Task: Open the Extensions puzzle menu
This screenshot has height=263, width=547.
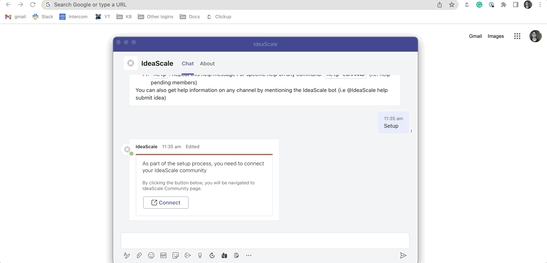Action: point(504,5)
